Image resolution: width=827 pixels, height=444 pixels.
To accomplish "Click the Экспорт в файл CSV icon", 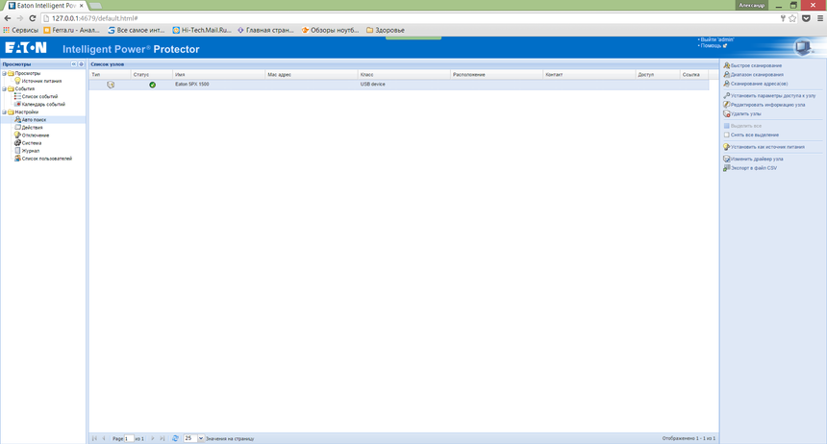I will coord(726,167).
